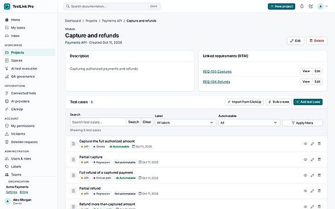The image size is (335, 209).
Task: Open the user avatar menu in header
Action: 322,6
